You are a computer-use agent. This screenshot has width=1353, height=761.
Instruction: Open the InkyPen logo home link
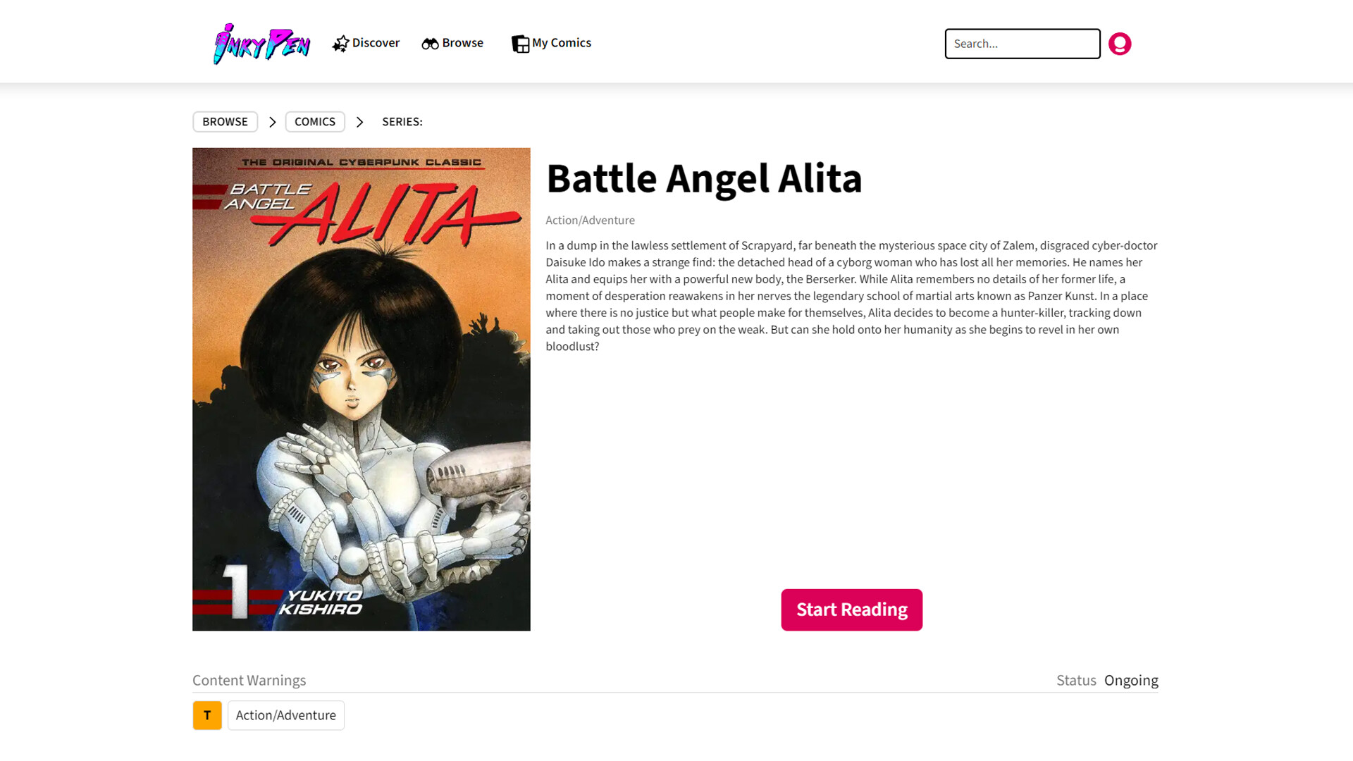click(261, 44)
